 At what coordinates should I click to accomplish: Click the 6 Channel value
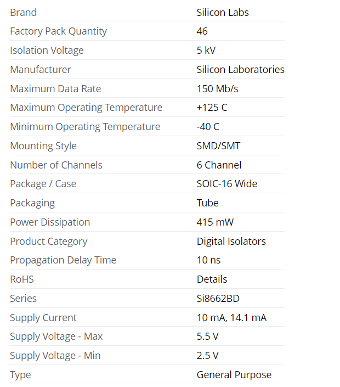pyautogui.click(x=219, y=165)
